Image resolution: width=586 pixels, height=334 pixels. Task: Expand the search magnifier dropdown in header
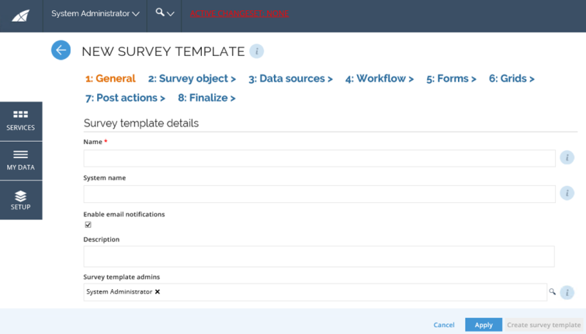tap(165, 13)
